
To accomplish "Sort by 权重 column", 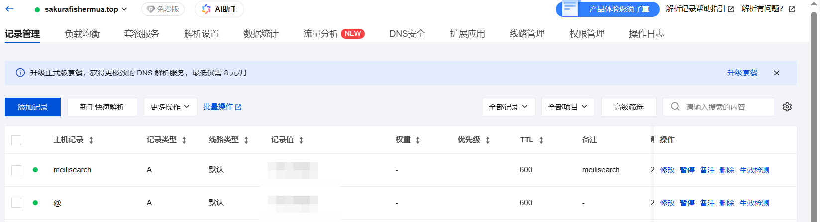I will coord(418,140).
